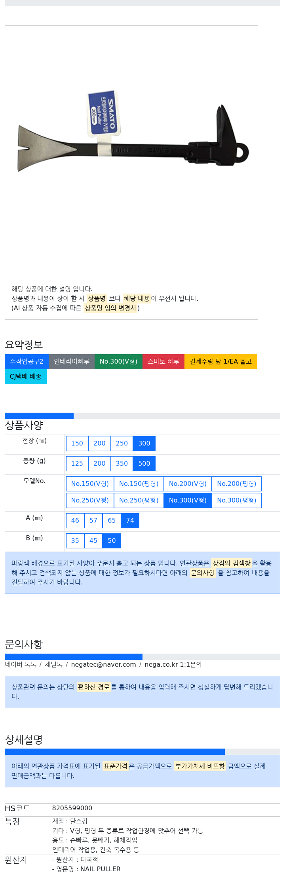Click the red 스마토 빠루 tag

(x=163, y=361)
